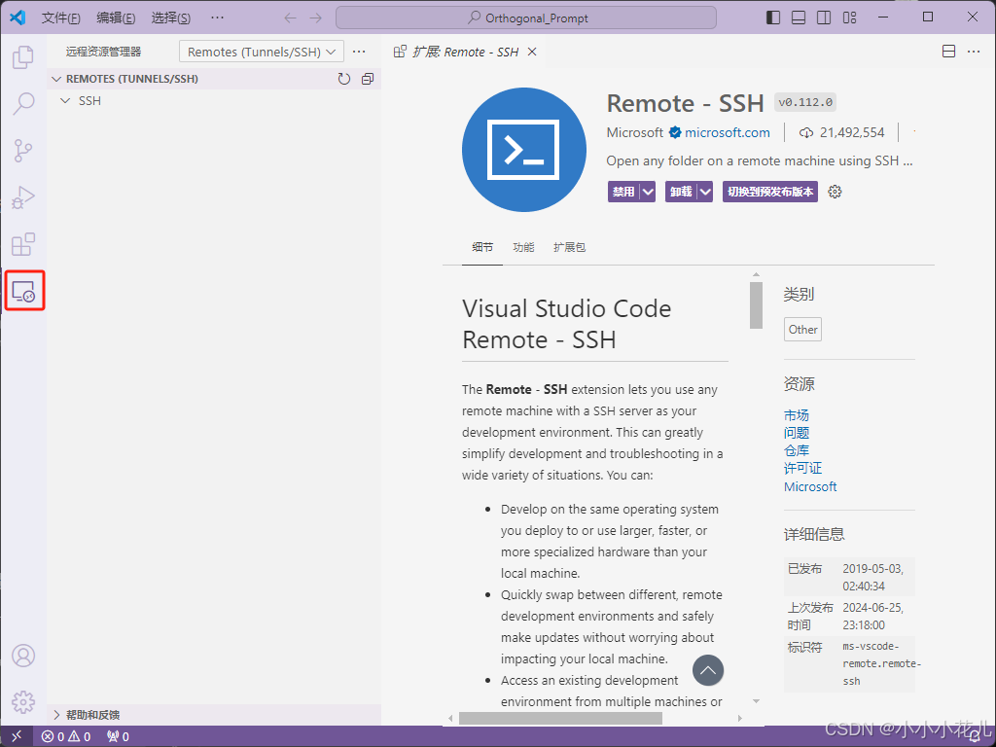Click forwarded ports indicator in status bar

[118, 737]
